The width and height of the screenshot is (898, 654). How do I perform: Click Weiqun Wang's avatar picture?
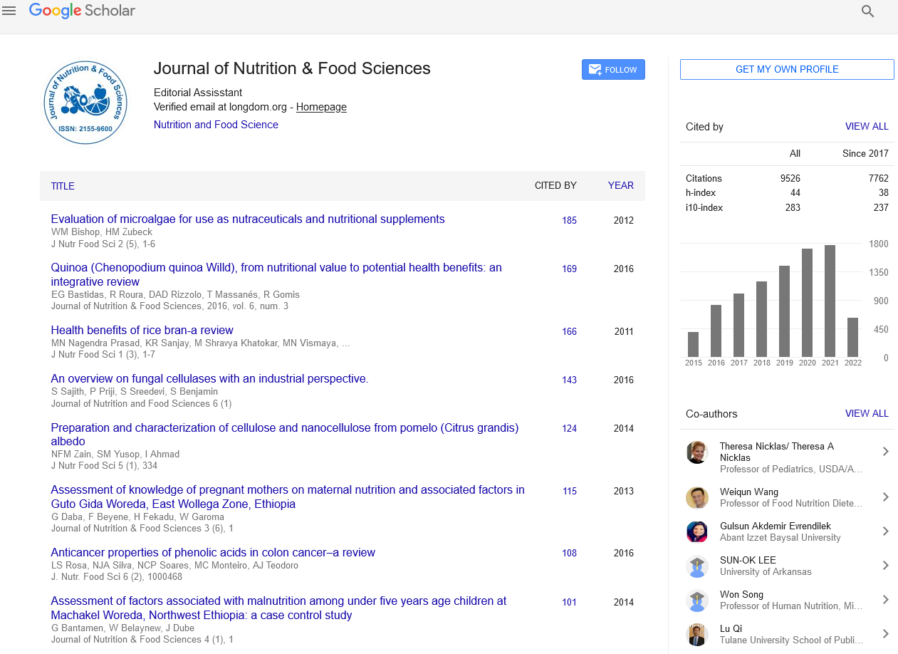tap(696, 498)
